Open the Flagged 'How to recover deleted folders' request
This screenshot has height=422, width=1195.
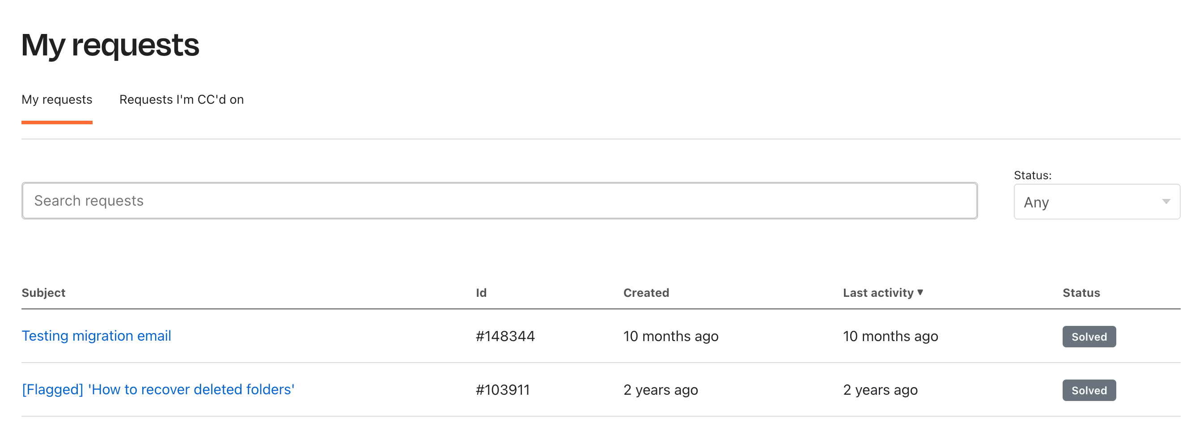pos(158,389)
